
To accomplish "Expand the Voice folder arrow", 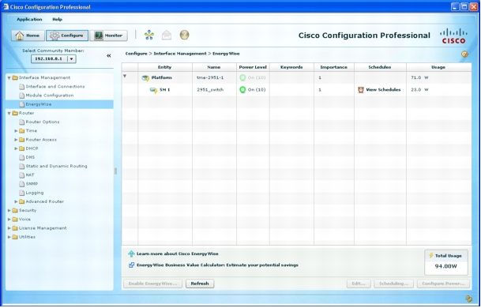I will coord(9,220).
